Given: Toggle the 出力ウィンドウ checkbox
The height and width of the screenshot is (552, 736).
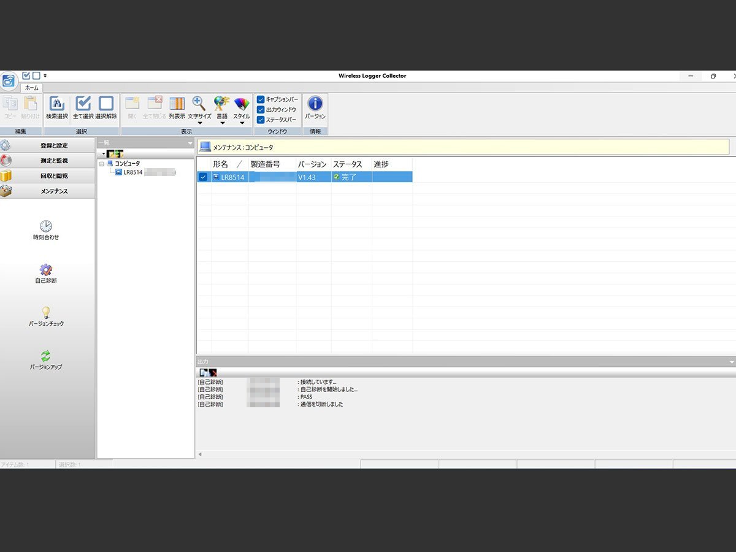Looking at the screenshot, I should click(261, 110).
